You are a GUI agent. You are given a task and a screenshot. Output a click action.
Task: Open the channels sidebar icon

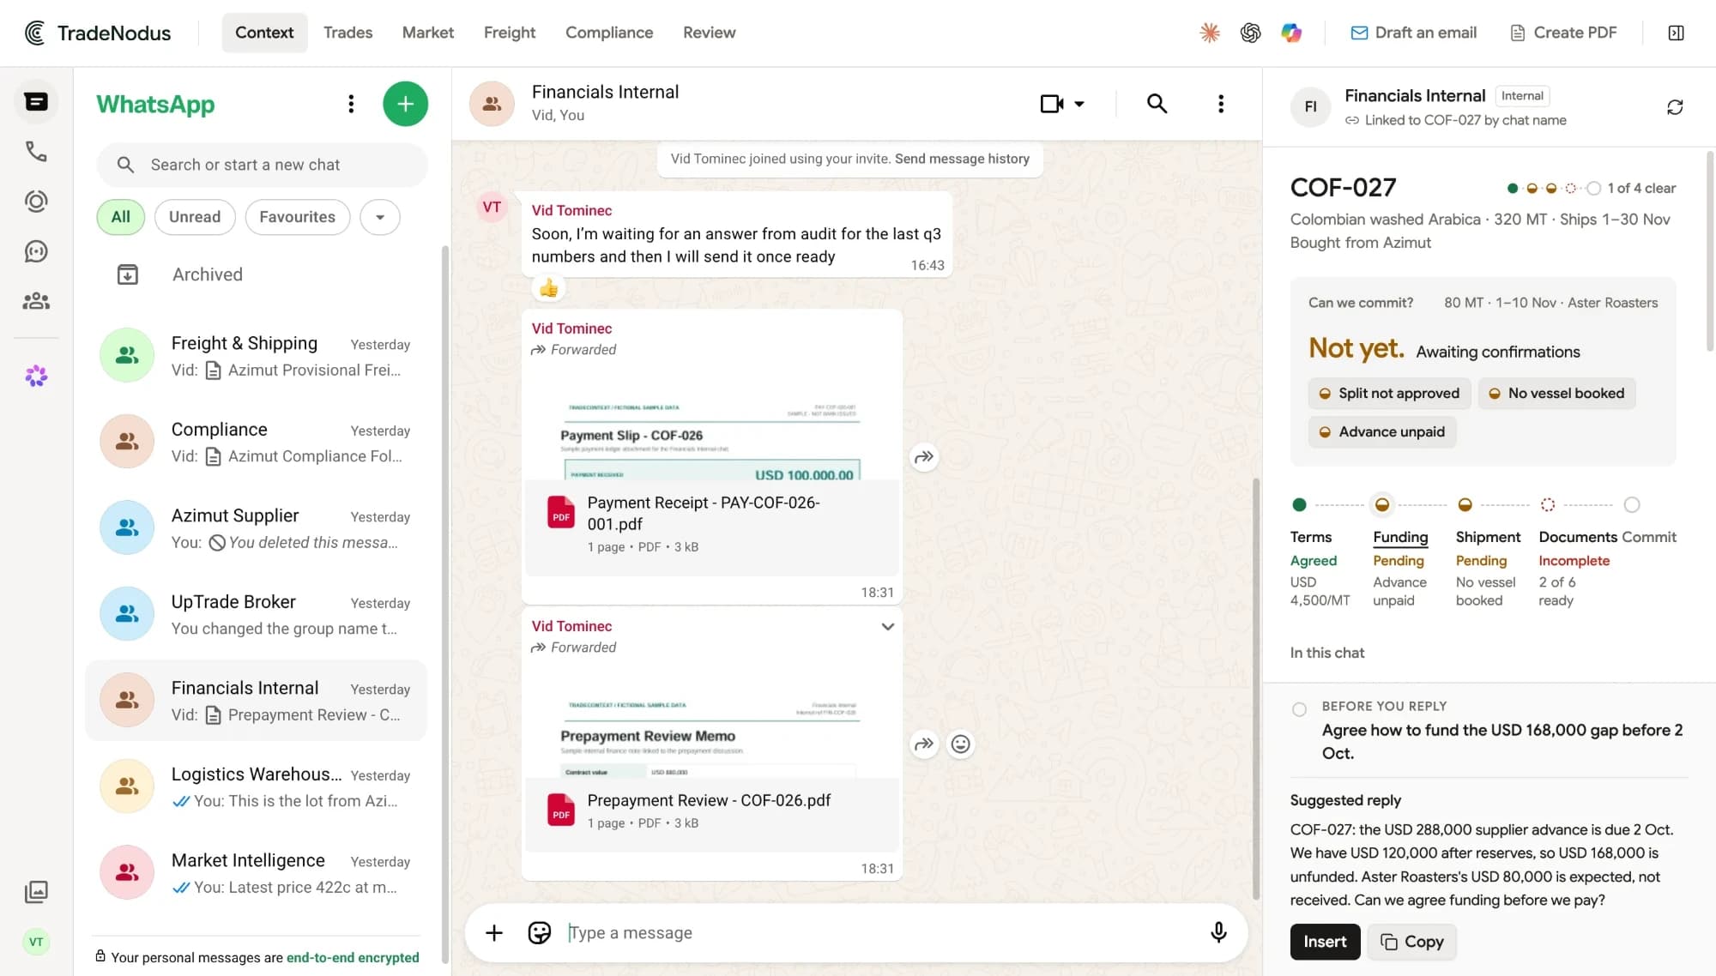(x=36, y=251)
